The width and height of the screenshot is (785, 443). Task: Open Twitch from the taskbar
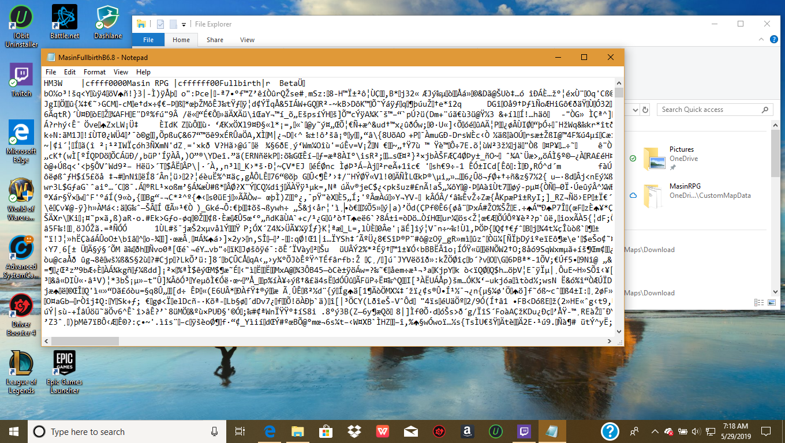coord(524,431)
